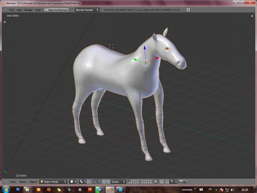The height and width of the screenshot is (193, 257).
Task: Show hidden tray icons arrow
Action: click(x=216, y=190)
